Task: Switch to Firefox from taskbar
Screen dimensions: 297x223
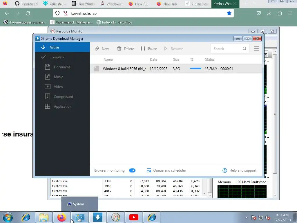Action: click(x=61, y=217)
